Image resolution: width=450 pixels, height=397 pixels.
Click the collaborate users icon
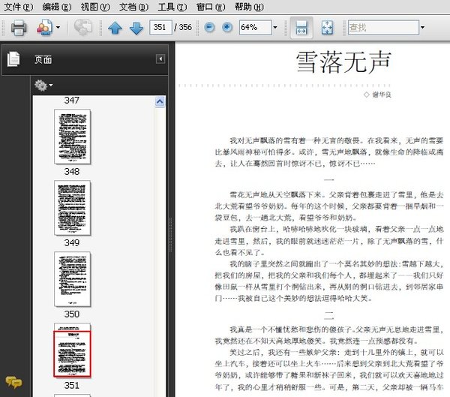click(x=44, y=28)
